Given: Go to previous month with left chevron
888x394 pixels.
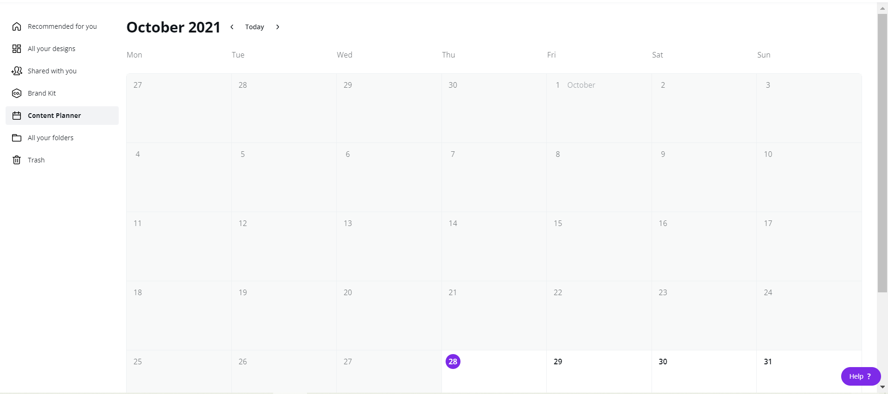Looking at the screenshot, I should point(232,27).
